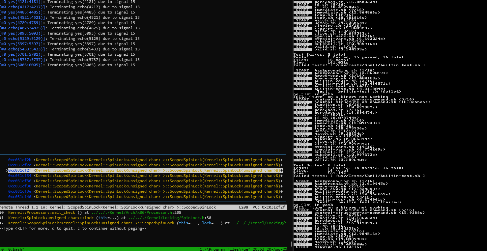Image resolution: width=487 pixels, height=251 pixels.
Task: Select the "Terminating yes(5701)" log line
Action: tap(91, 54)
